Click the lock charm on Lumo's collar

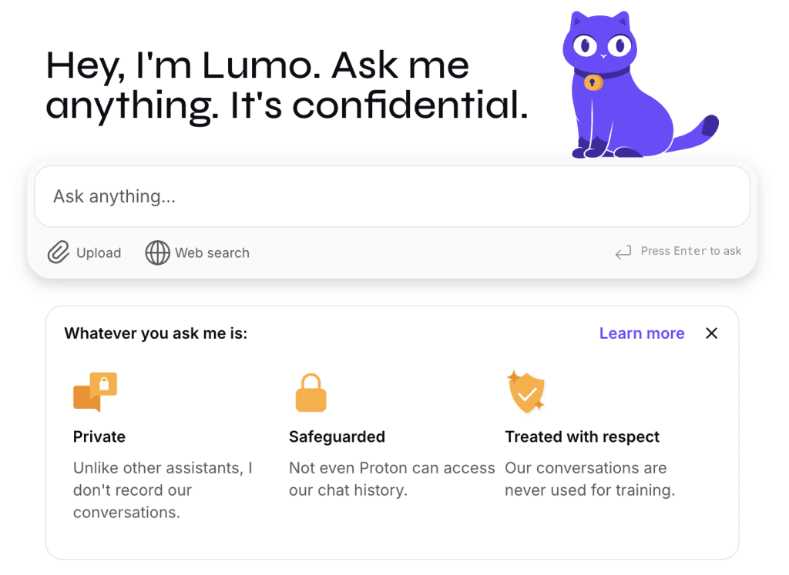click(x=593, y=82)
